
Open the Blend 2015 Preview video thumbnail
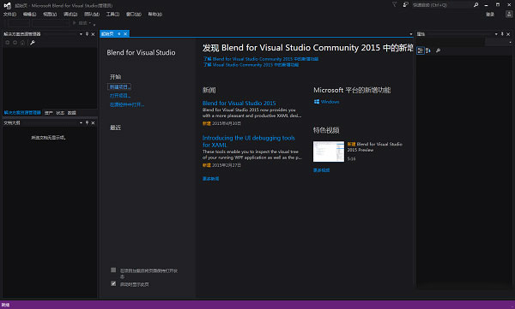pos(329,152)
